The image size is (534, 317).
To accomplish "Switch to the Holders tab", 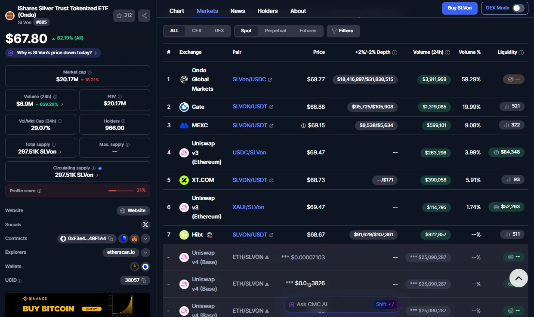I will click(x=268, y=11).
